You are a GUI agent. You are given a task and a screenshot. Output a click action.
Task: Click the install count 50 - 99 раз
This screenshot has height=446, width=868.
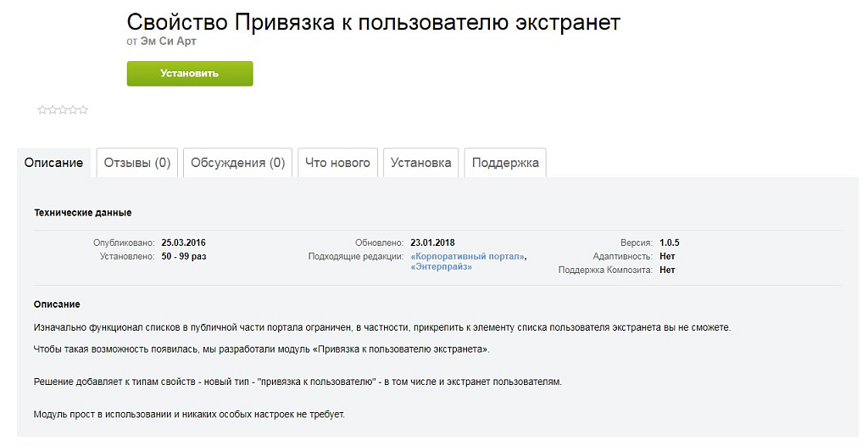(184, 257)
